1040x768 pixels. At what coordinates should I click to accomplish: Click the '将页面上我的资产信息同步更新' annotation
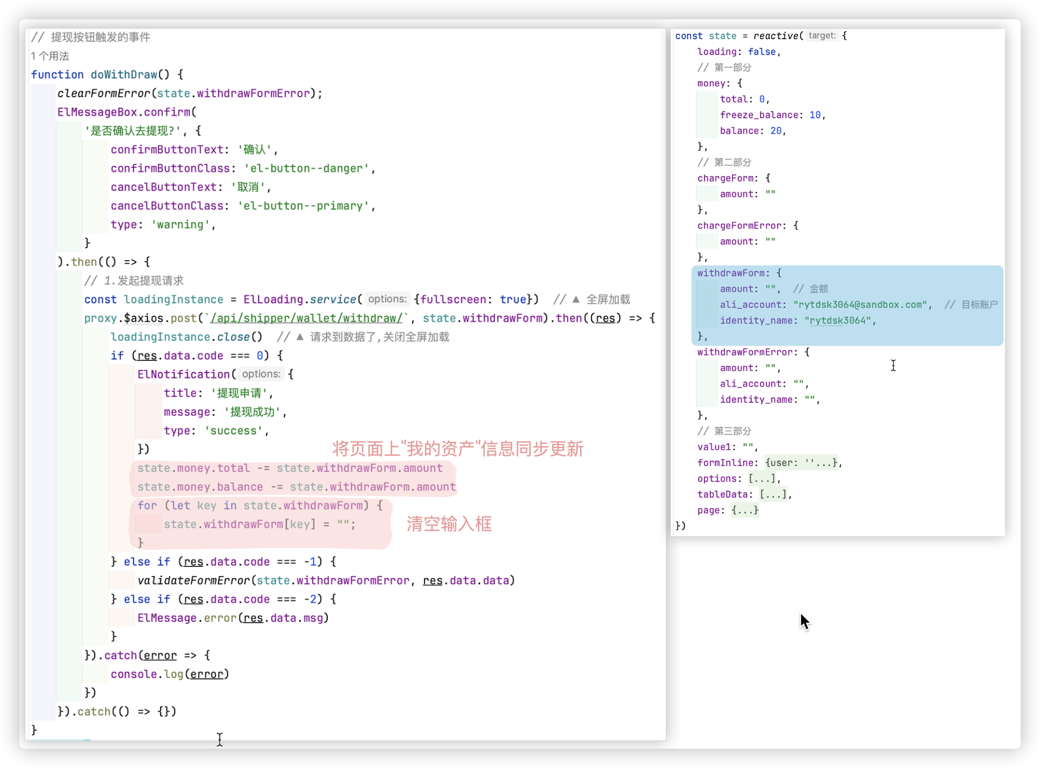tap(457, 449)
